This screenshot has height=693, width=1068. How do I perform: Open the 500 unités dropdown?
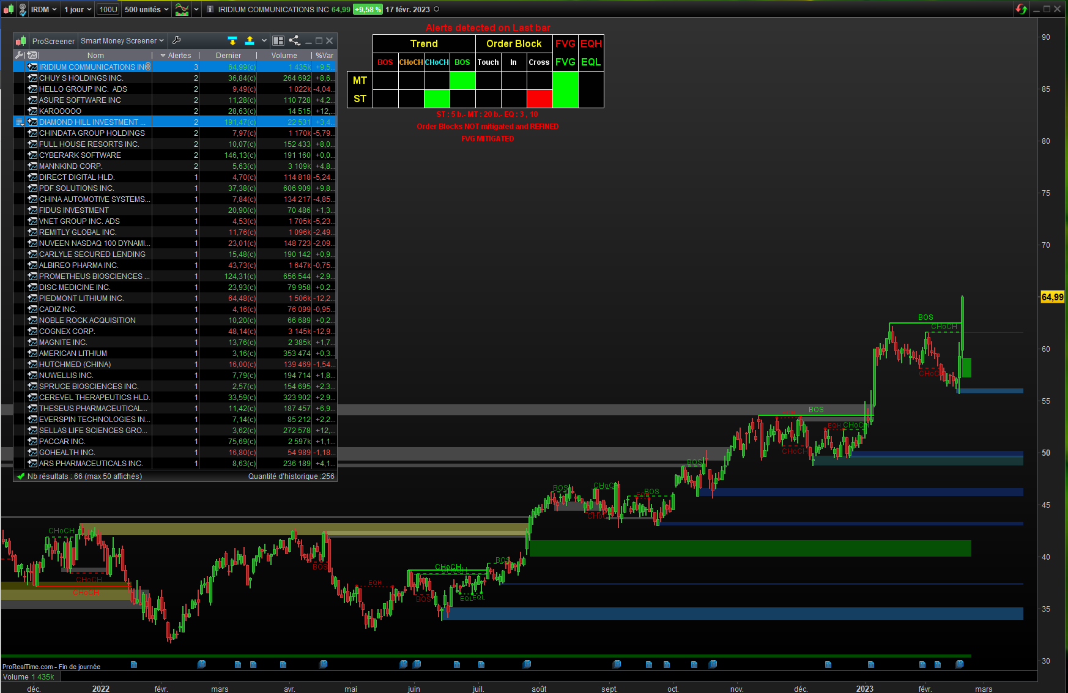click(146, 9)
